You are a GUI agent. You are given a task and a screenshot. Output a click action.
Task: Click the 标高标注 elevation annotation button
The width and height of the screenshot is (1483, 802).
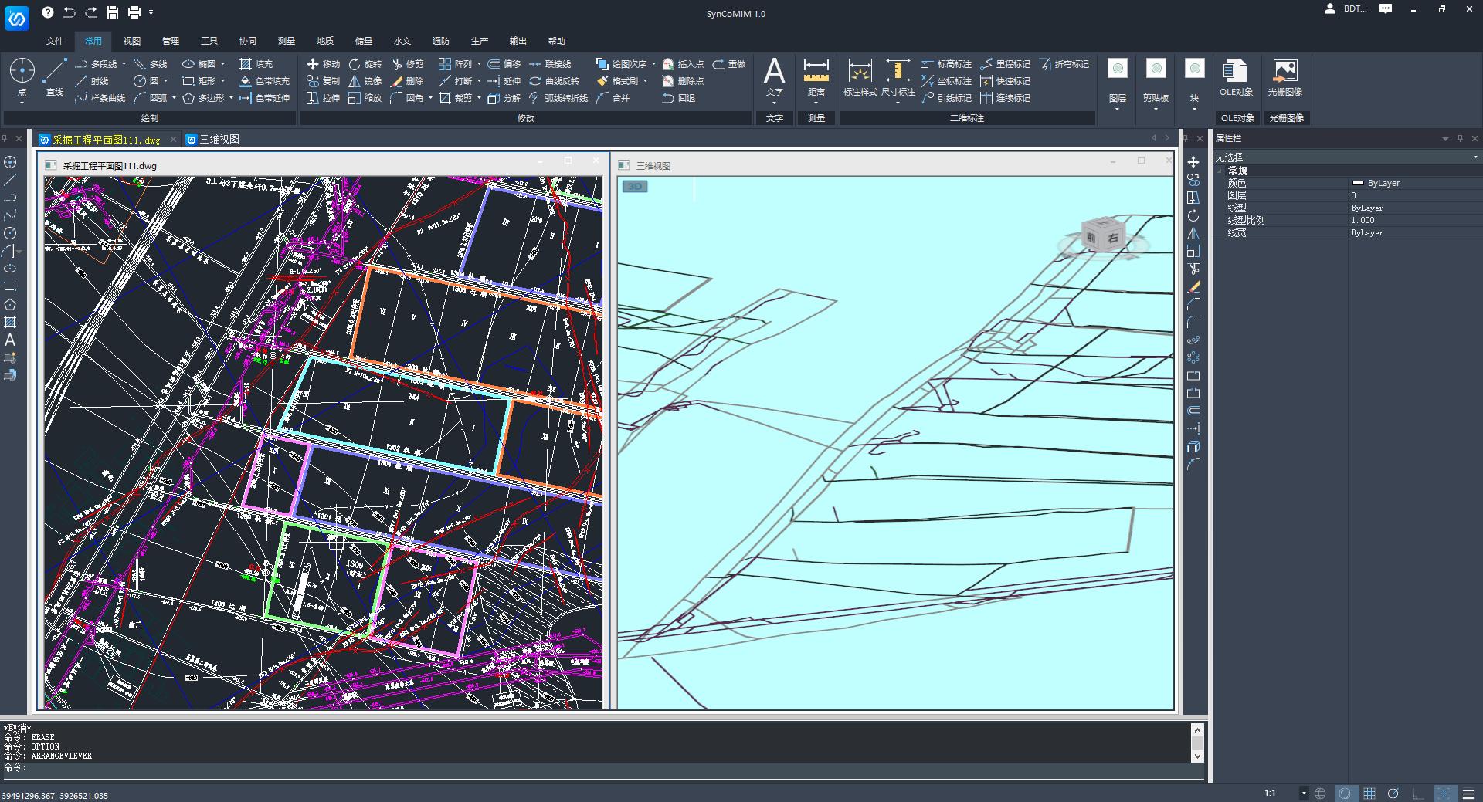click(946, 64)
